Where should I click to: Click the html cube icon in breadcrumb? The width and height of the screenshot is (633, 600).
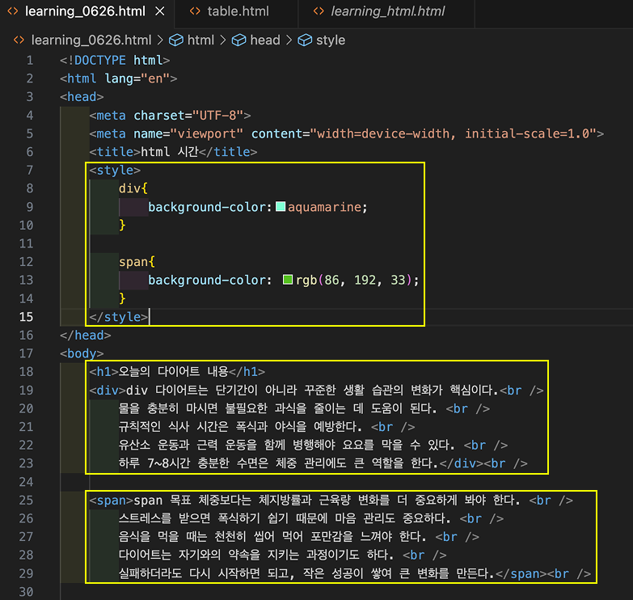pos(176,40)
